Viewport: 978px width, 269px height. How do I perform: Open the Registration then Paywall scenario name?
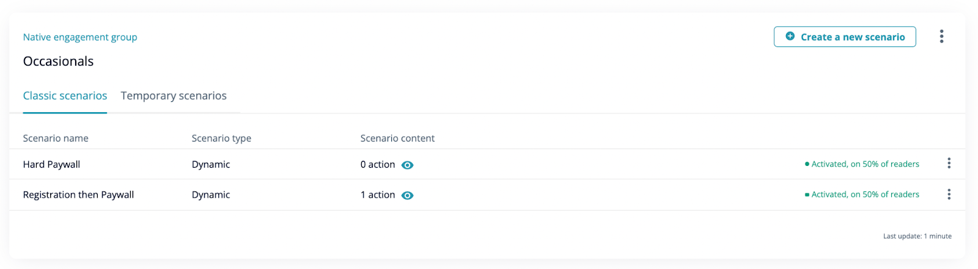pyautogui.click(x=78, y=195)
